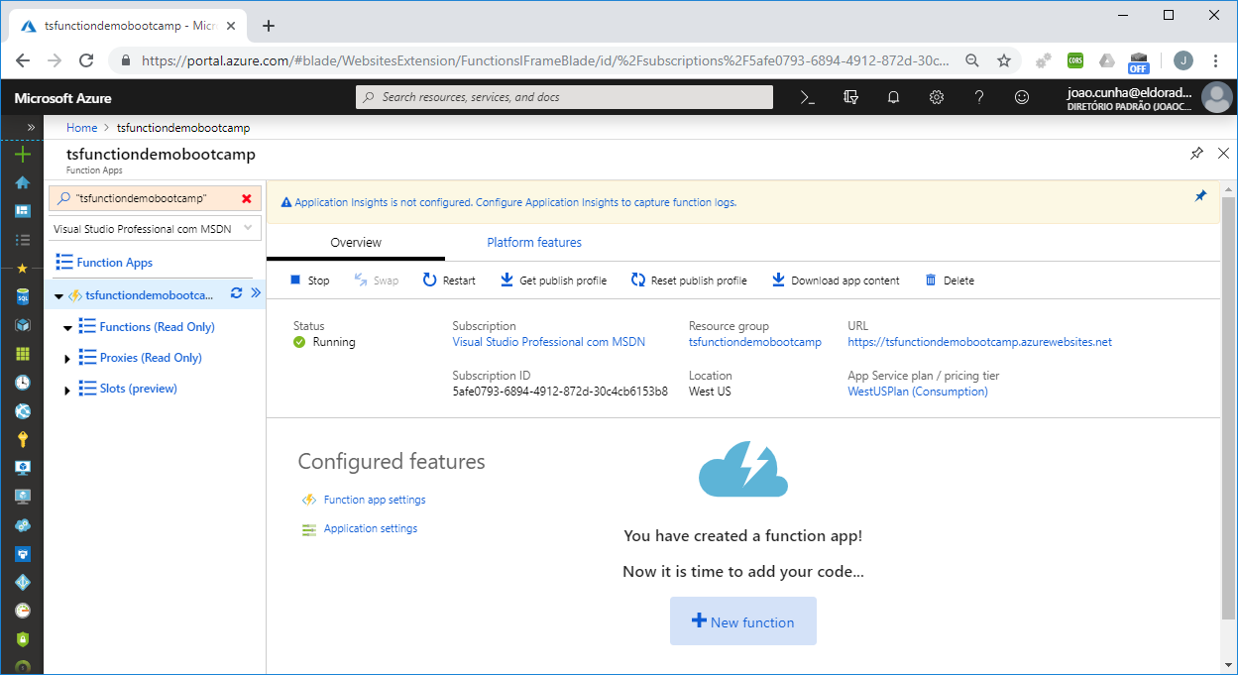Screen dimensions: 1238x675
Task: Pin the Application Insights notification
Action: click(1200, 196)
